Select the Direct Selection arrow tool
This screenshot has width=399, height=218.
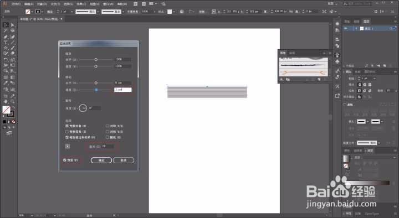tap(12, 25)
